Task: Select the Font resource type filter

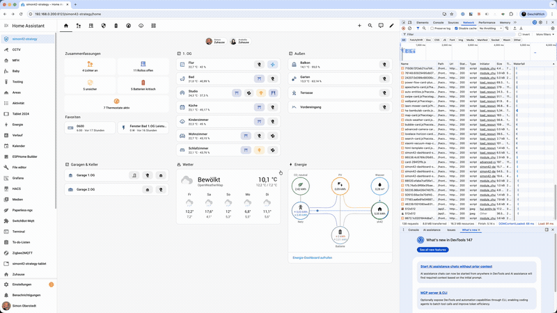Action: [x=452, y=40]
